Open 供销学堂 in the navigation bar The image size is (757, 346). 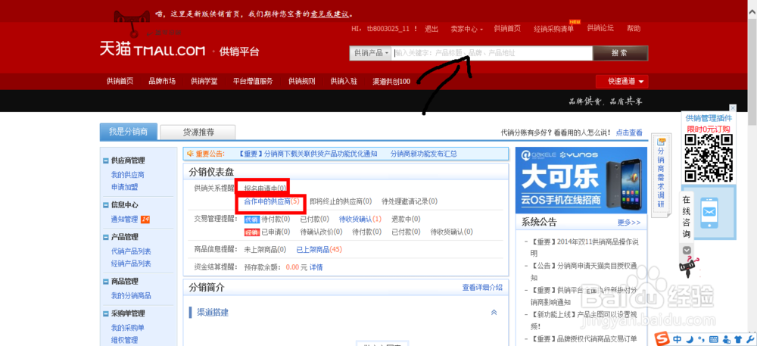[x=204, y=82]
